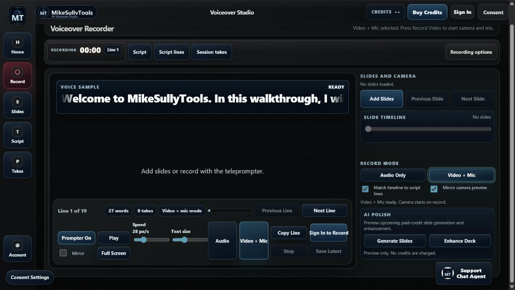
Task: Open the Support Chat Agent widget
Action: (464, 273)
